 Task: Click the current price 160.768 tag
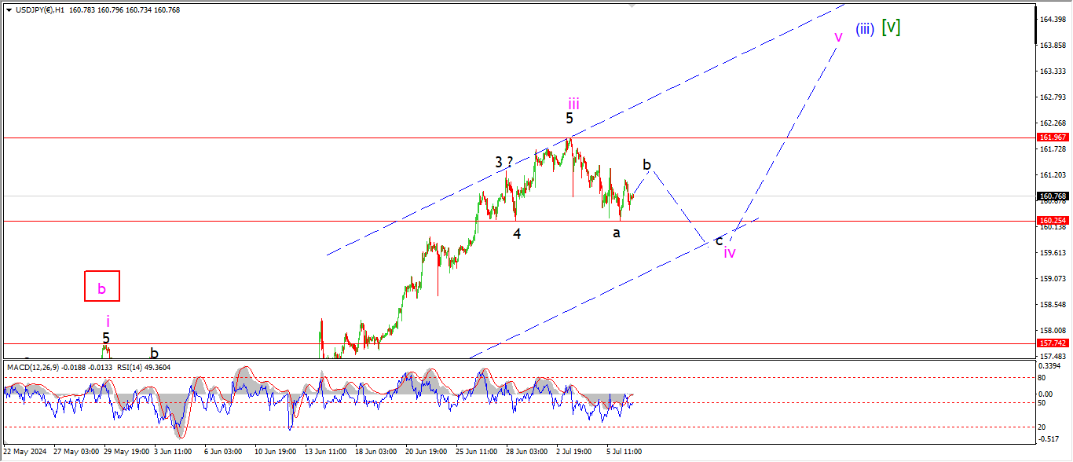[x=1052, y=196]
